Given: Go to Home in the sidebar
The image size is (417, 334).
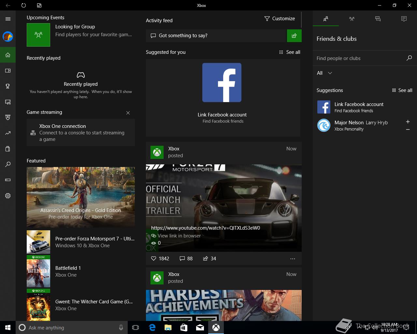Looking at the screenshot, I should point(8,55).
